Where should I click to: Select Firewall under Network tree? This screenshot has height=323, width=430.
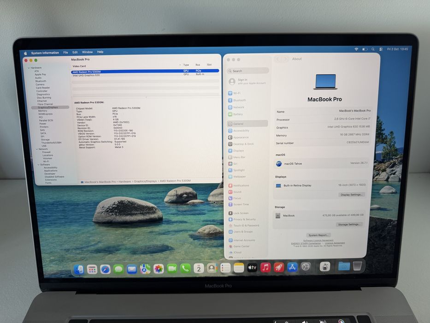(46, 152)
